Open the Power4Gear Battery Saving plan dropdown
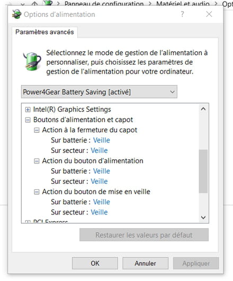The width and height of the screenshot is (233, 281). point(99,92)
